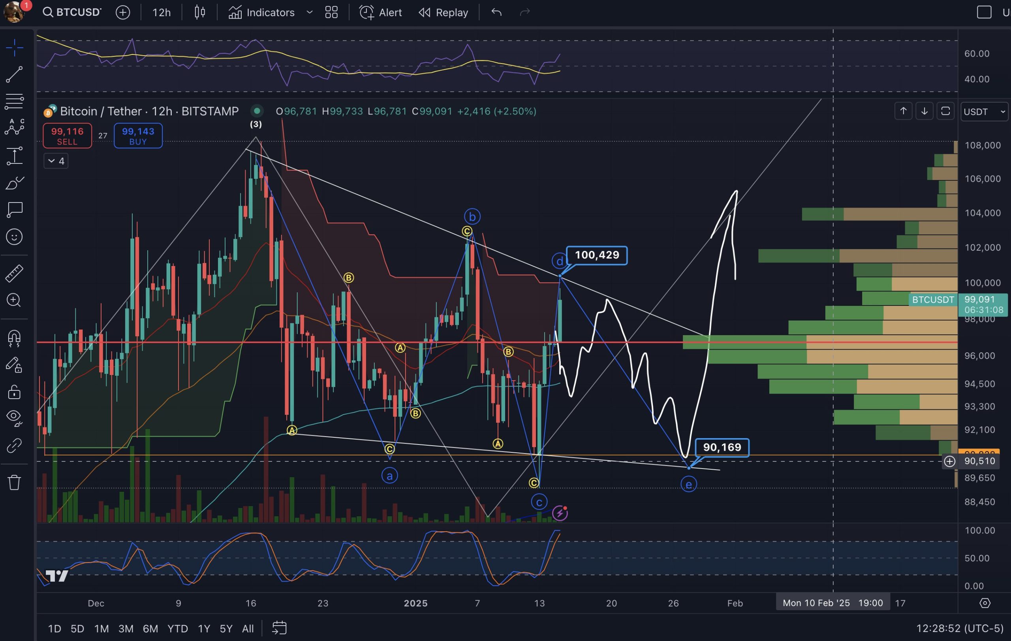Click the 99,143 BUY button
The height and width of the screenshot is (641, 1011).
(x=138, y=135)
